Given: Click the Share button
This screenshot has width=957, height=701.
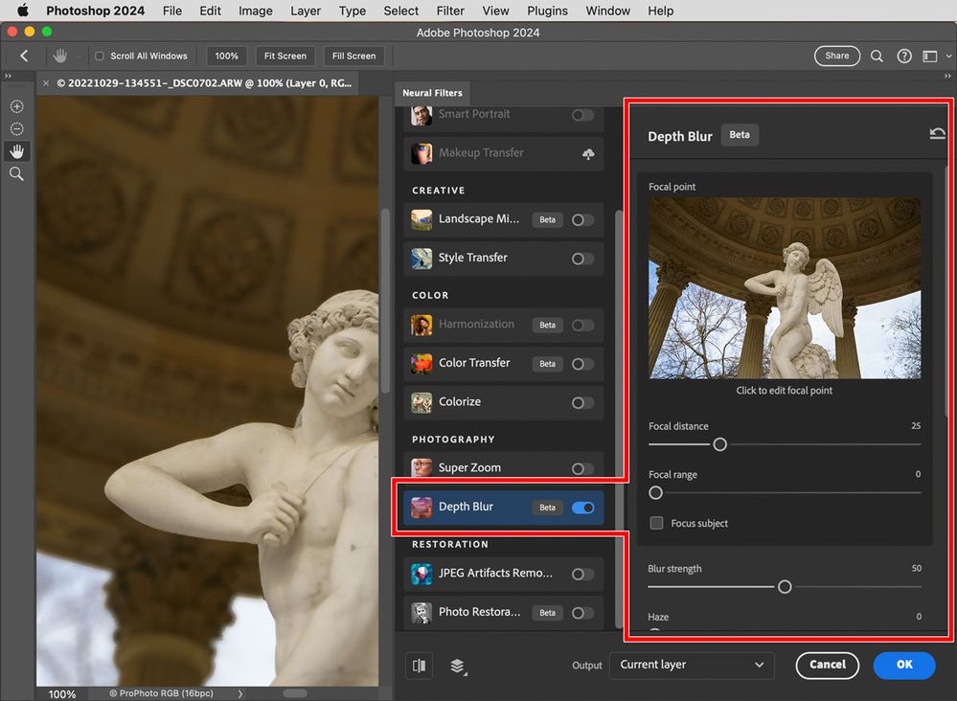Looking at the screenshot, I should 836,56.
